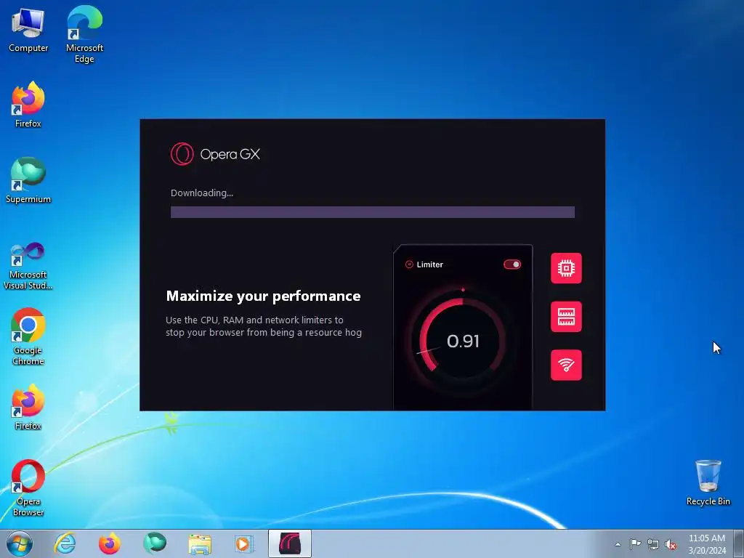Click the Downloading... status text
744x558 pixels.
tap(202, 193)
